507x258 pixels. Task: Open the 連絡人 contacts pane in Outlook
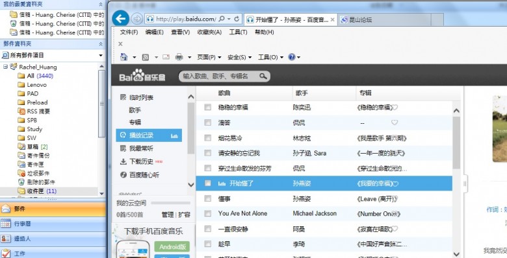pos(53,239)
